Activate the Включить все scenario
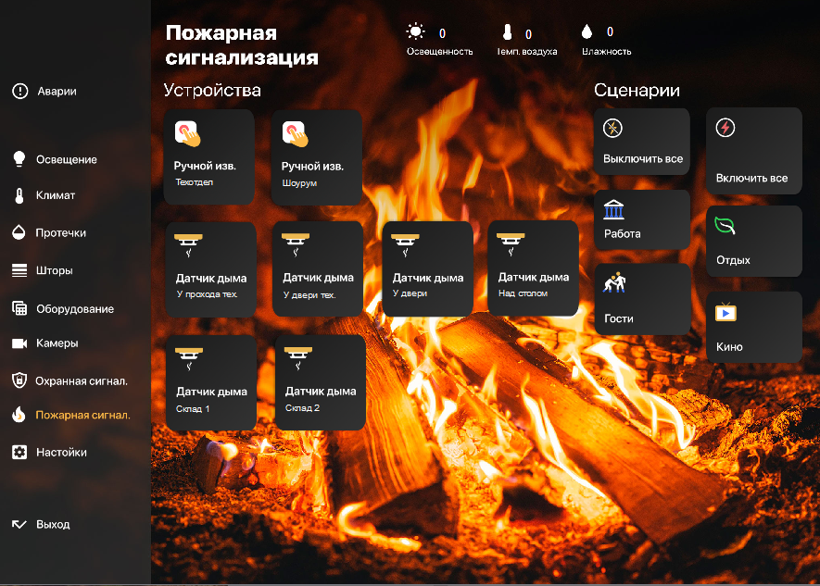Viewport: 820px width, 586px height. pyautogui.click(x=753, y=151)
